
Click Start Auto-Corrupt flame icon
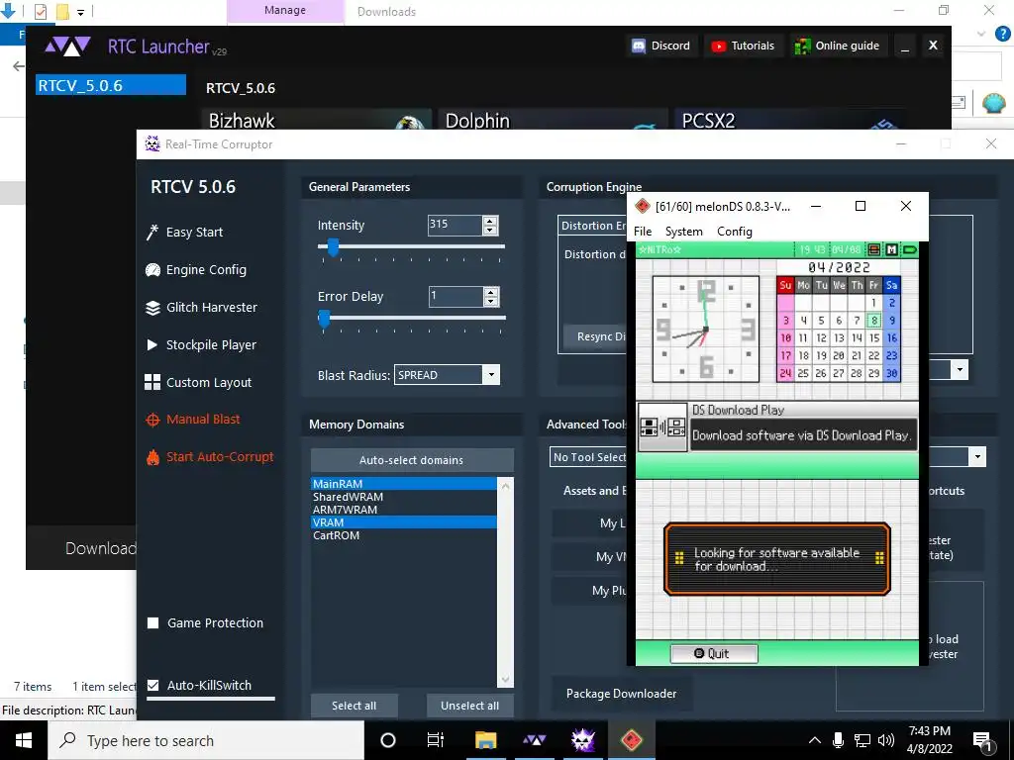[152, 457]
